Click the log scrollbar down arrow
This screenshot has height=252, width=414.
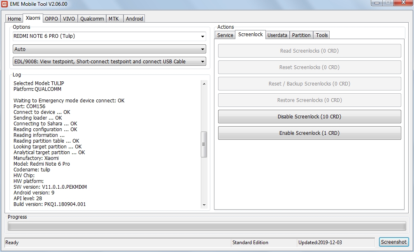(204, 205)
